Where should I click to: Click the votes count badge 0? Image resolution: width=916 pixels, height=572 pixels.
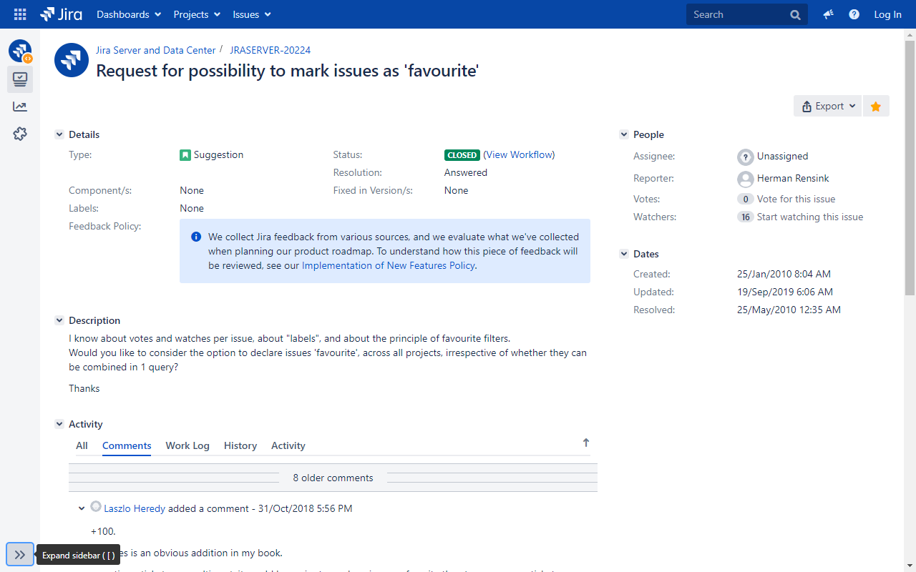[746, 199]
